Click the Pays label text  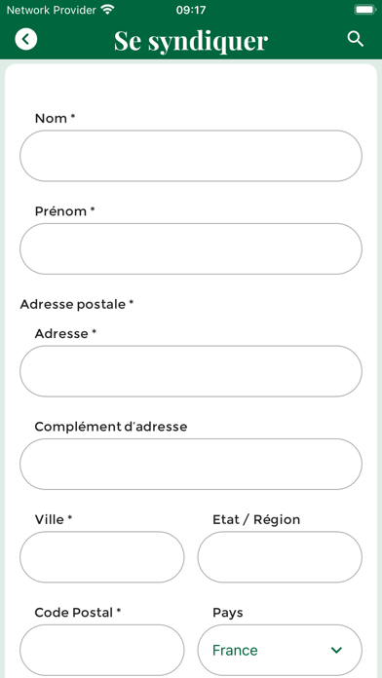point(228,613)
